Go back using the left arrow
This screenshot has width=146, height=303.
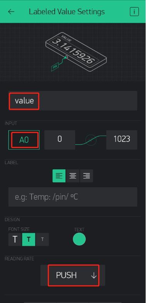pos(11,12)
